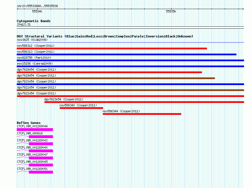Select the CTCFL|NM_001269042 gene bar
The image size is (252, 188).
(41, 144)
